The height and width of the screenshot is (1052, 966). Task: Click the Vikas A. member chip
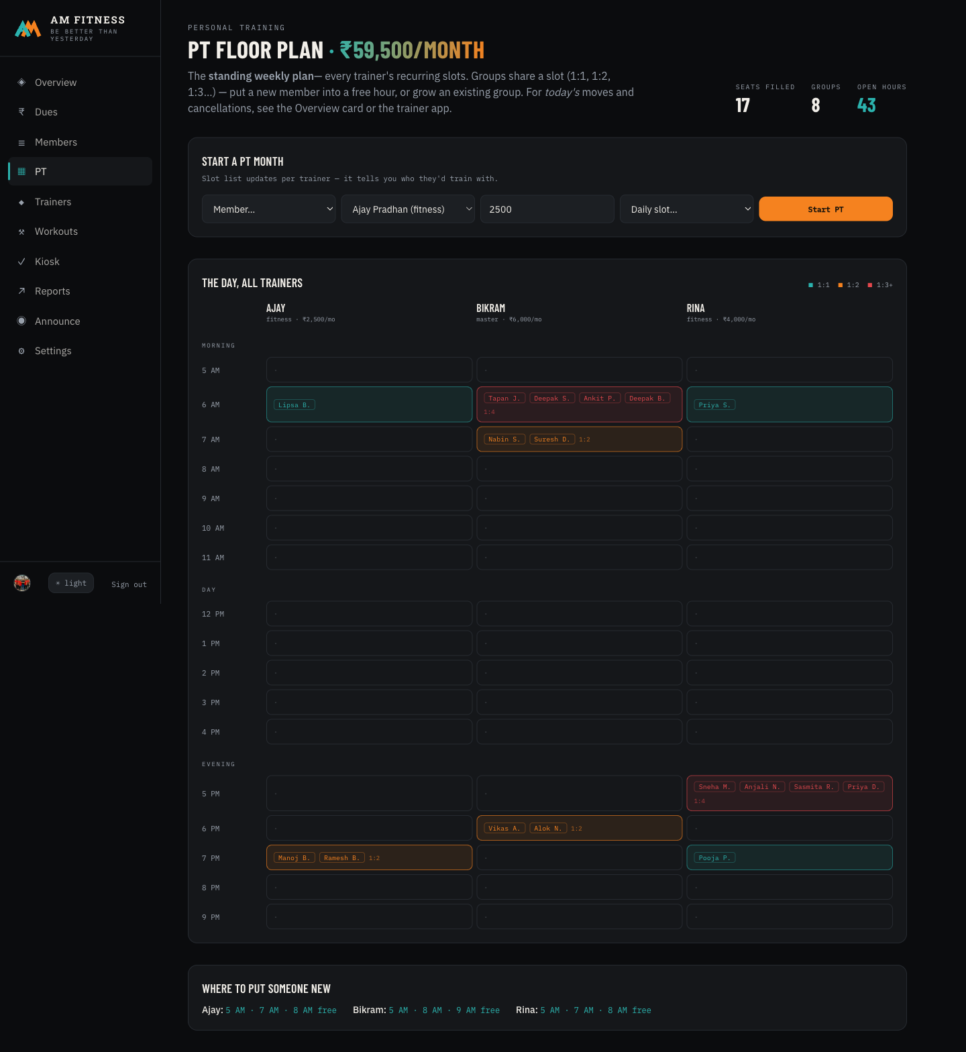(504, 828)
